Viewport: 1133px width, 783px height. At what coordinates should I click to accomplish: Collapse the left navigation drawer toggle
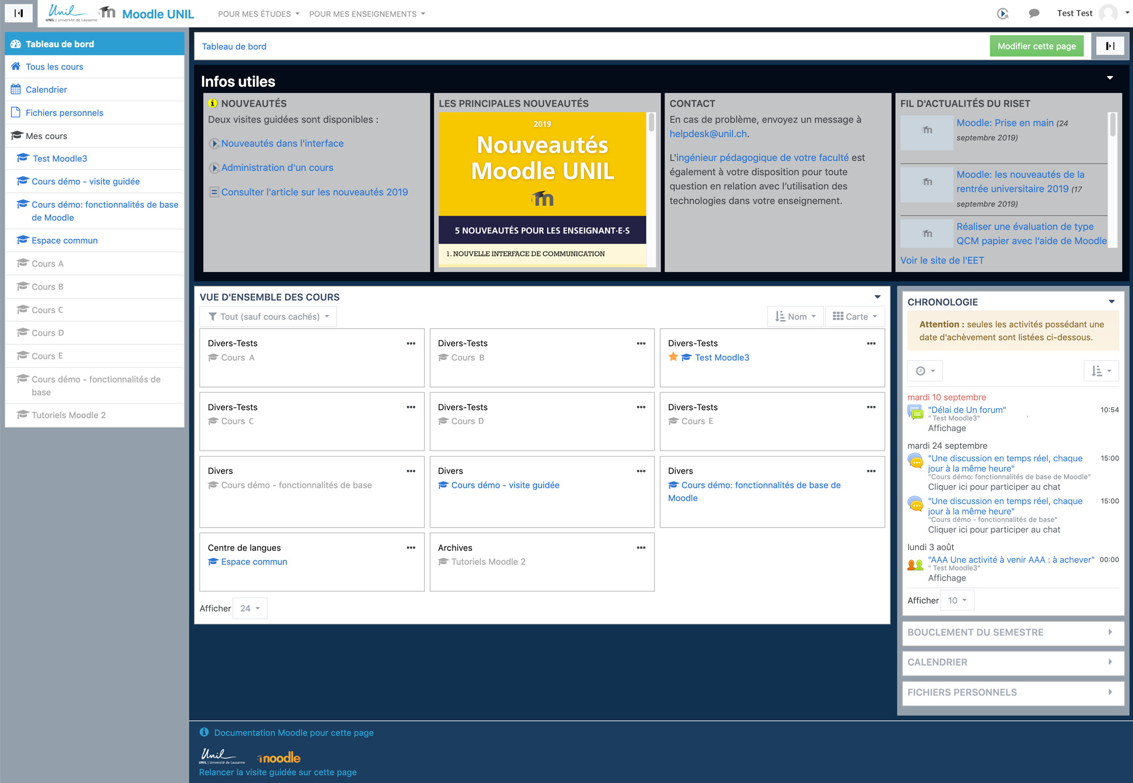click(19, 13)
